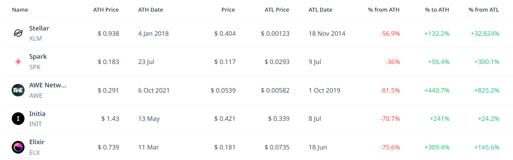Click the AWE Network logo icon
Image resolution: width=513 pixels, height=160 pixels.
coord(18,90)
